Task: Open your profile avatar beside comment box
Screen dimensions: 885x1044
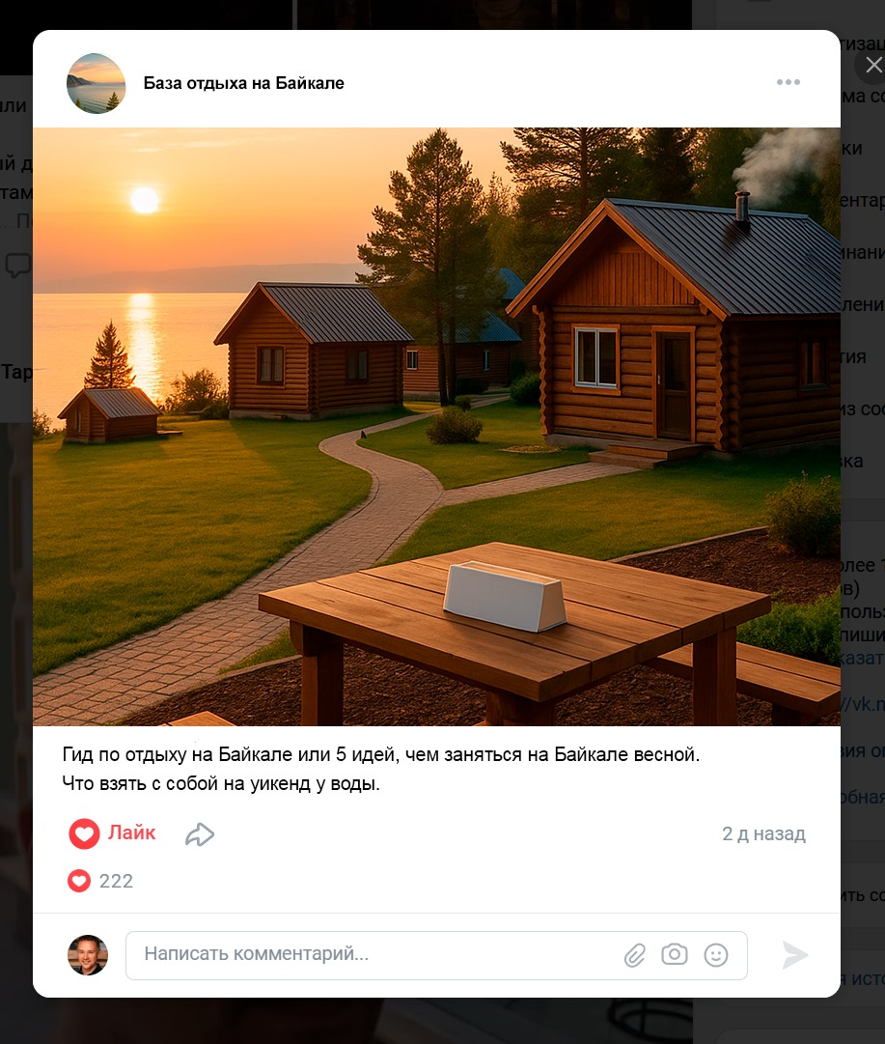Action: [88, 955]
